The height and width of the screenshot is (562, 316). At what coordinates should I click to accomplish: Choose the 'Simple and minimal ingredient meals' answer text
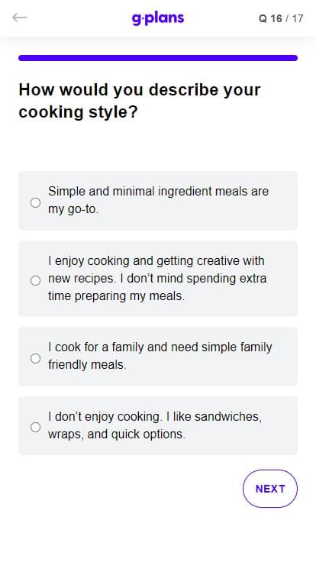[158, 200]
